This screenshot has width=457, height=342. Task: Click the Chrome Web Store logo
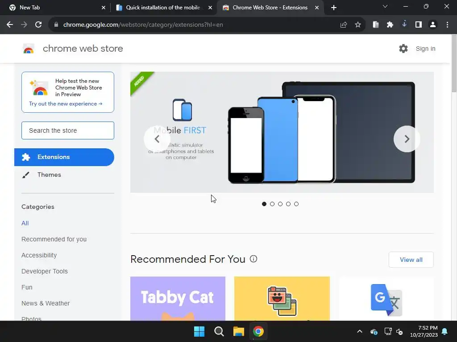point(29,49)
